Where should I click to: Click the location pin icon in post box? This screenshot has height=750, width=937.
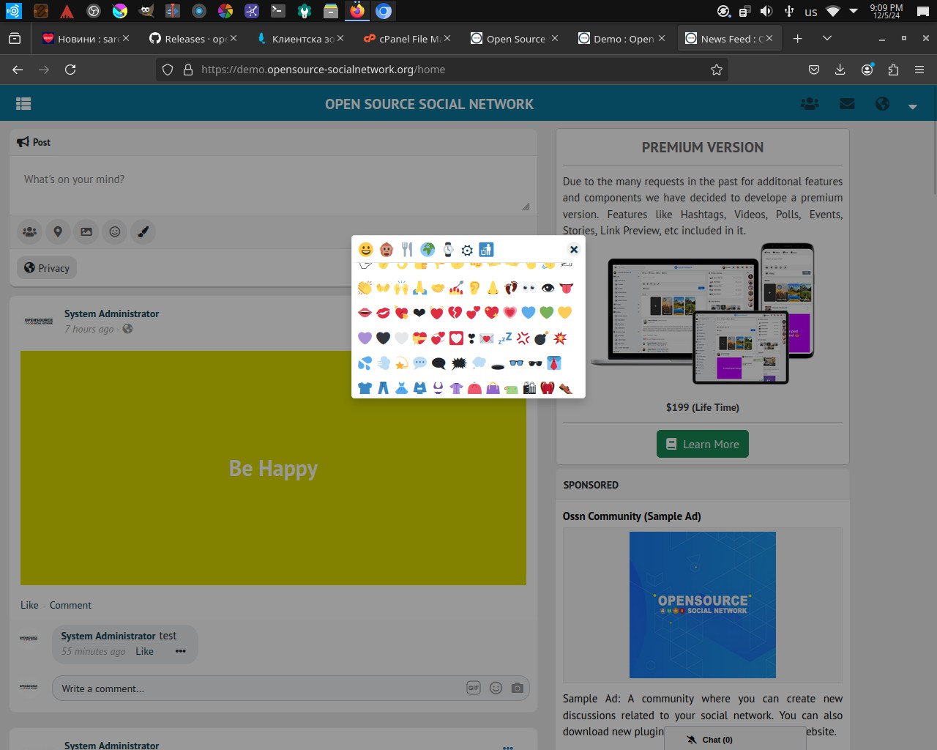[58, 231]
